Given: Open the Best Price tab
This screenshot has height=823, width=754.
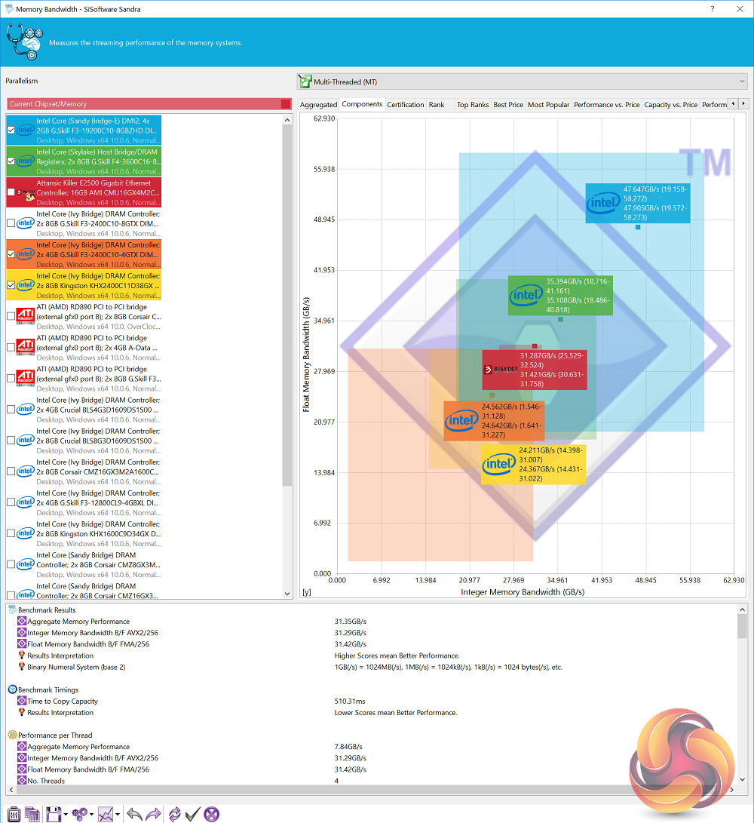Looking at the screenshot, I should [x=508, y=104].
